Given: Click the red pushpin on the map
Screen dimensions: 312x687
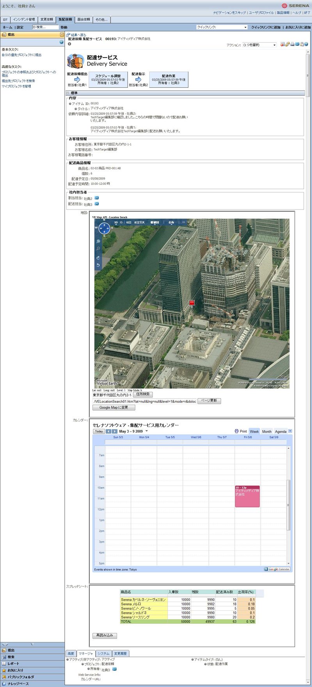Looking at the screenshot, I should tap(191, 303).
